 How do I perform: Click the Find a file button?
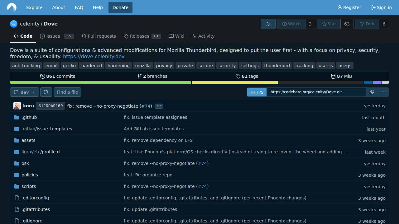tap(67, 92)
